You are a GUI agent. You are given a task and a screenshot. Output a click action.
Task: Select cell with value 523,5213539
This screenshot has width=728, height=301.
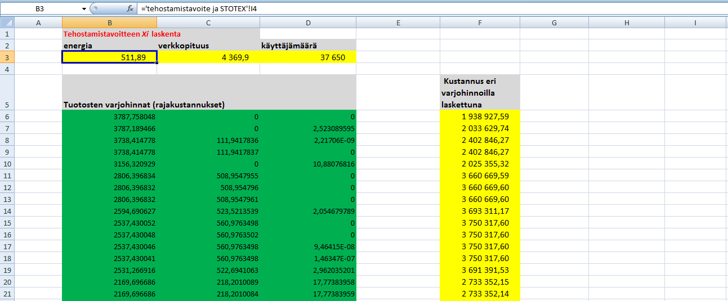pos(208,211)
